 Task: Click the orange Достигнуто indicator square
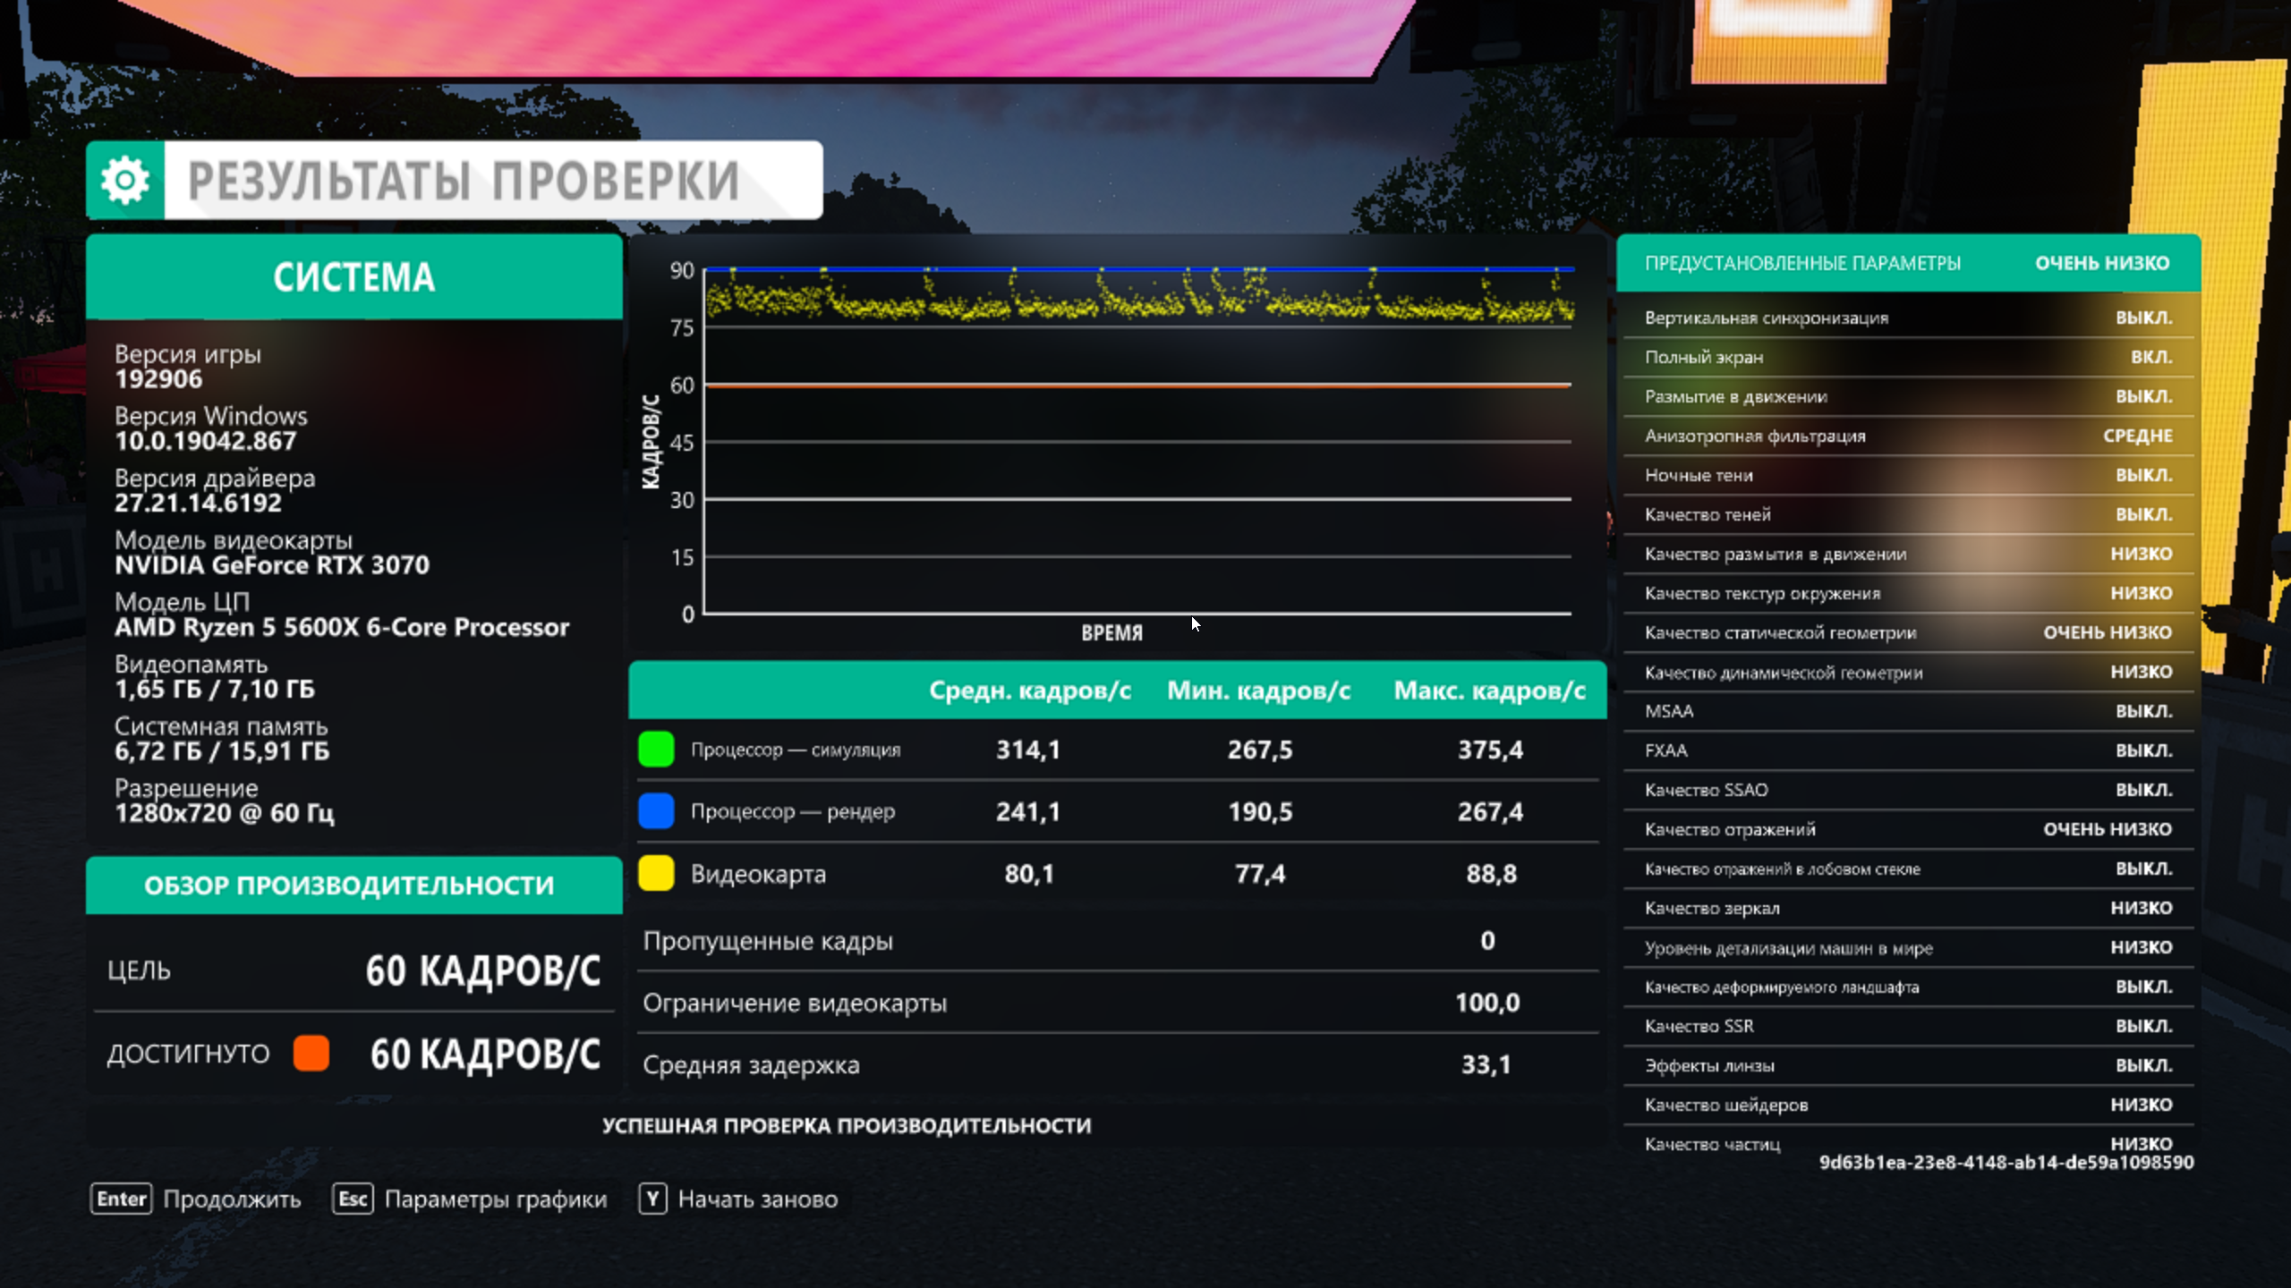coord(311,1054)
